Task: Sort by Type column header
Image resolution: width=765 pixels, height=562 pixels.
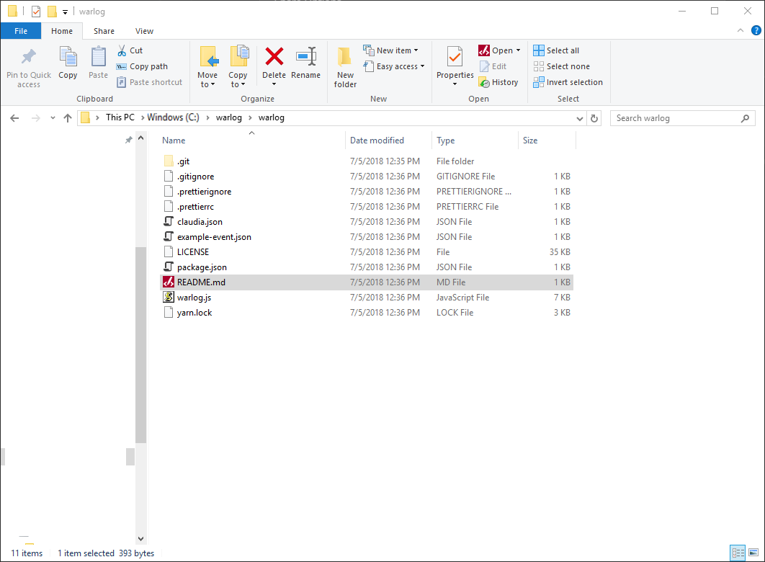Action: [445, 140]
